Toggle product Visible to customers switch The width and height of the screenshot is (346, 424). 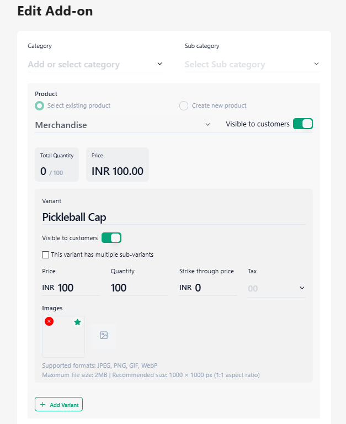[x=303, y=124]
